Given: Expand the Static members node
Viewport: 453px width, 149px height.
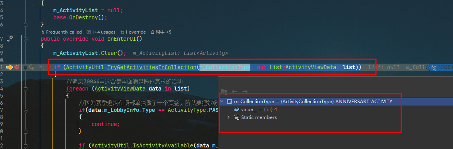Looking at the screenshot, I should tap(228, 117).
